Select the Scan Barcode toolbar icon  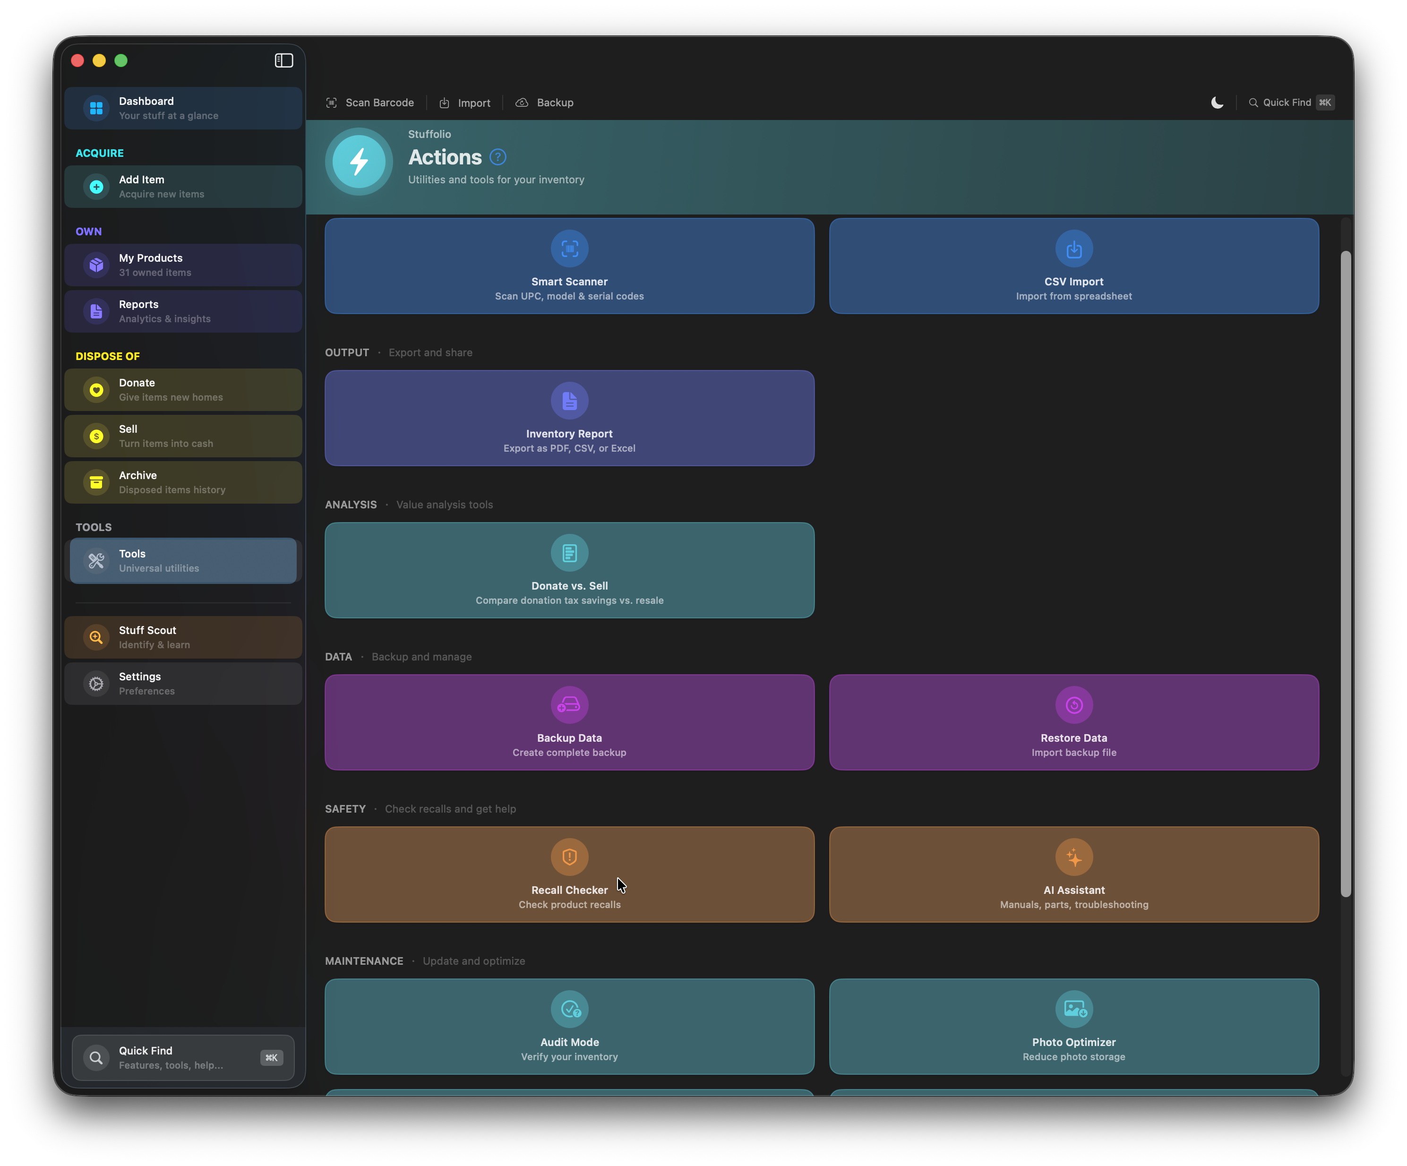click(332, 103)
